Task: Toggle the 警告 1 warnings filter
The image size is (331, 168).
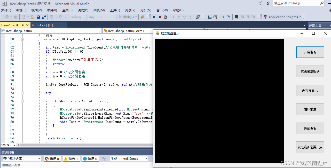Action: (x=71, y=159)
